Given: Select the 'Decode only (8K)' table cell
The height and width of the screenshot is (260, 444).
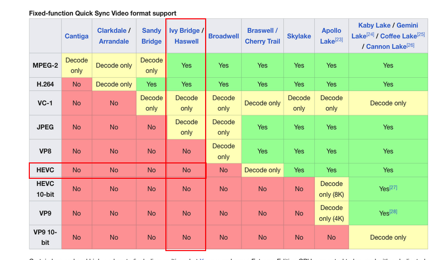Looking at the screenshot, I should (331, 189).
